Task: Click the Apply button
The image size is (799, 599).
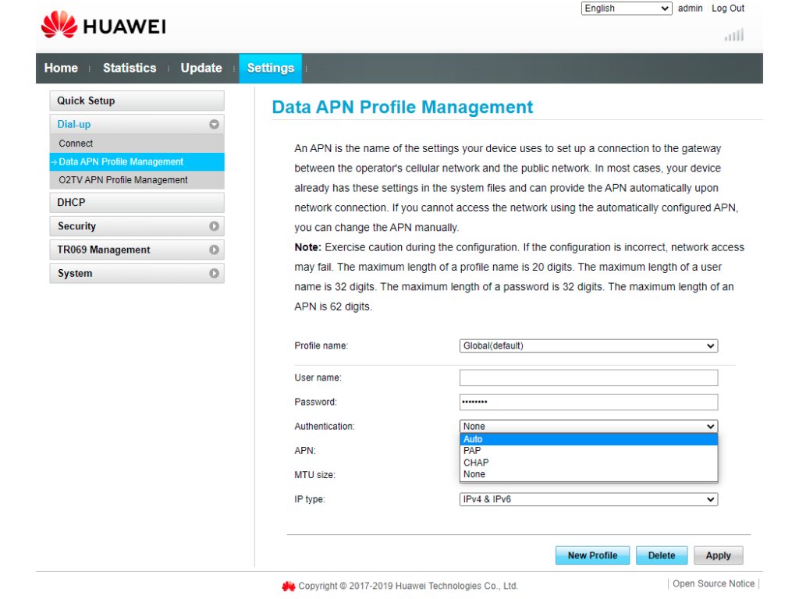Action: (x=718, y=555)
